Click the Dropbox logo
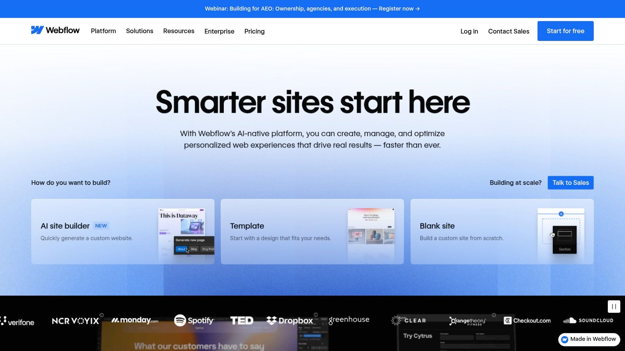This screenshot has height=351, width=625. click(290, 320)
